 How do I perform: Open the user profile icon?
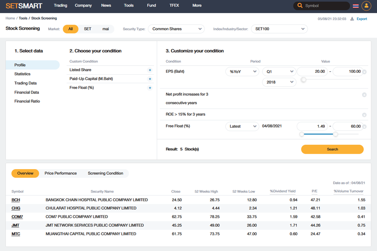[x=366, y=6]
